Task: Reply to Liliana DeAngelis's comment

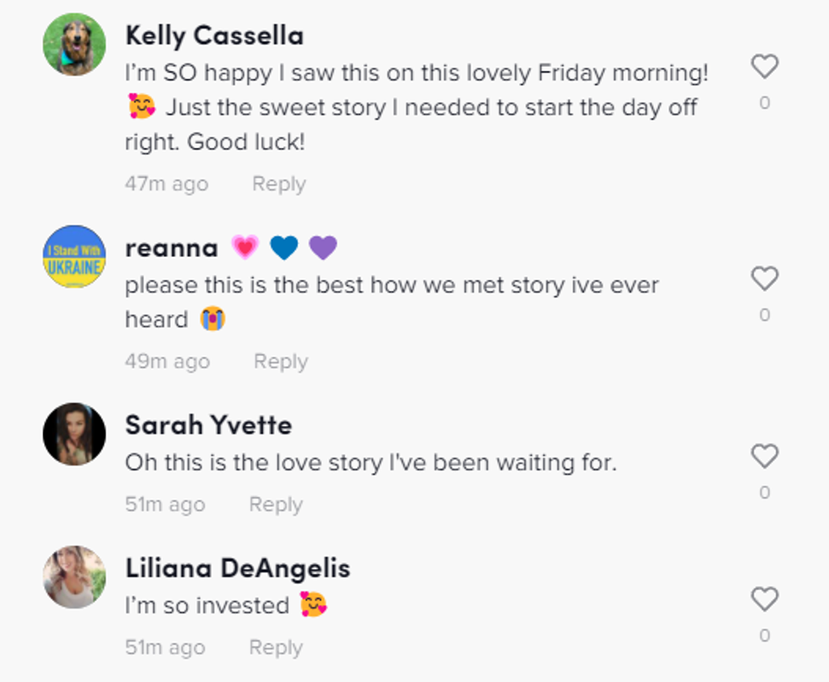Action: tap(275, 648)
